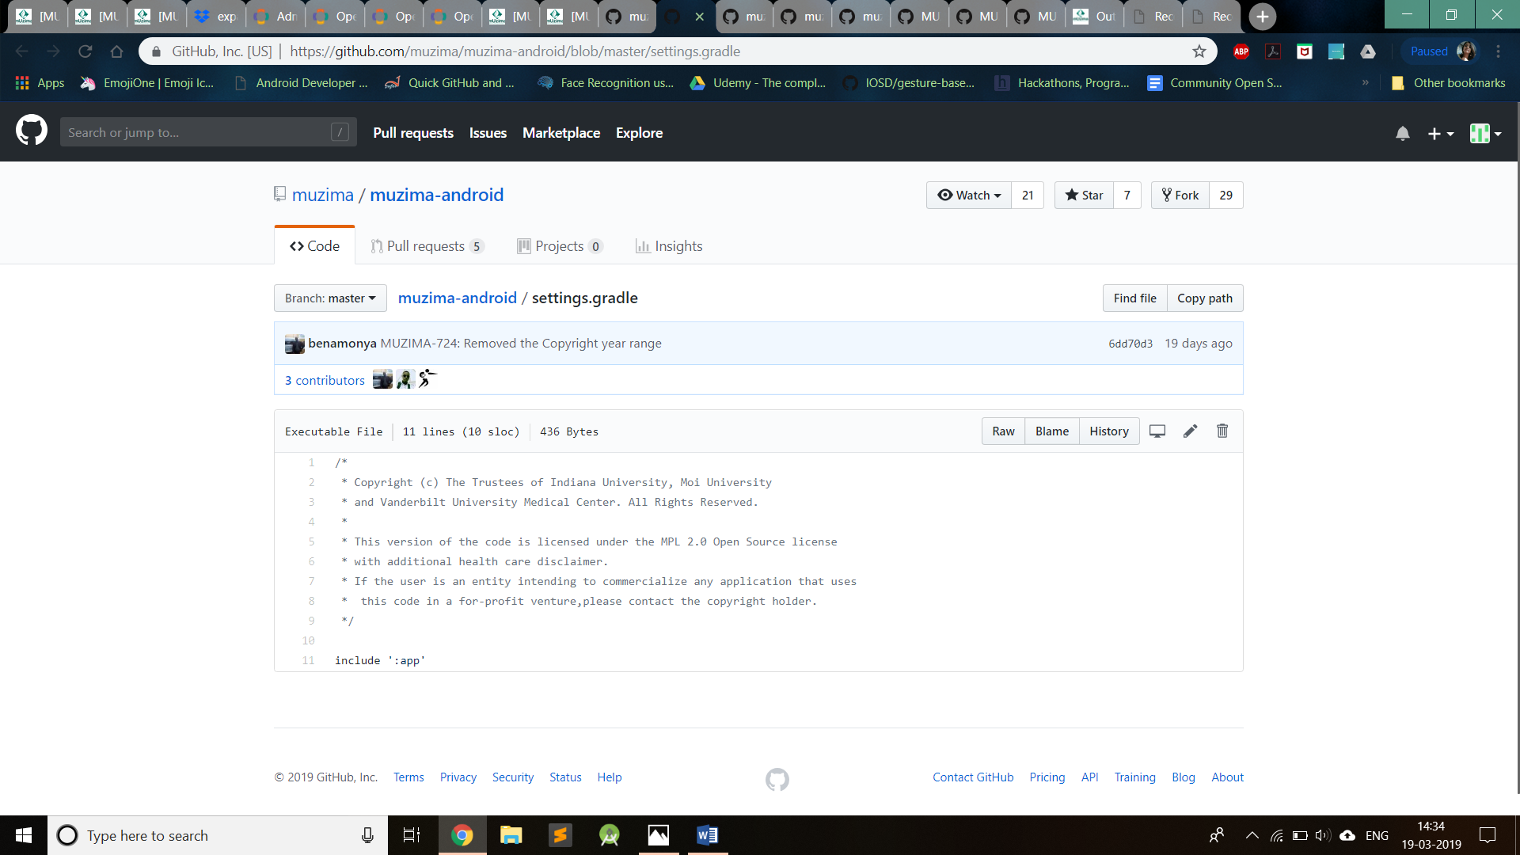Open the Apps bookmarks shortcut
This screenshot has height=855, width=1520.
click(x=40, y=83)
